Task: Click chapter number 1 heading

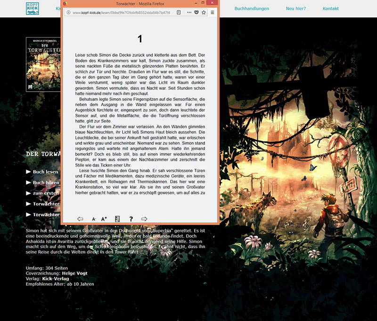Action: 140,39
